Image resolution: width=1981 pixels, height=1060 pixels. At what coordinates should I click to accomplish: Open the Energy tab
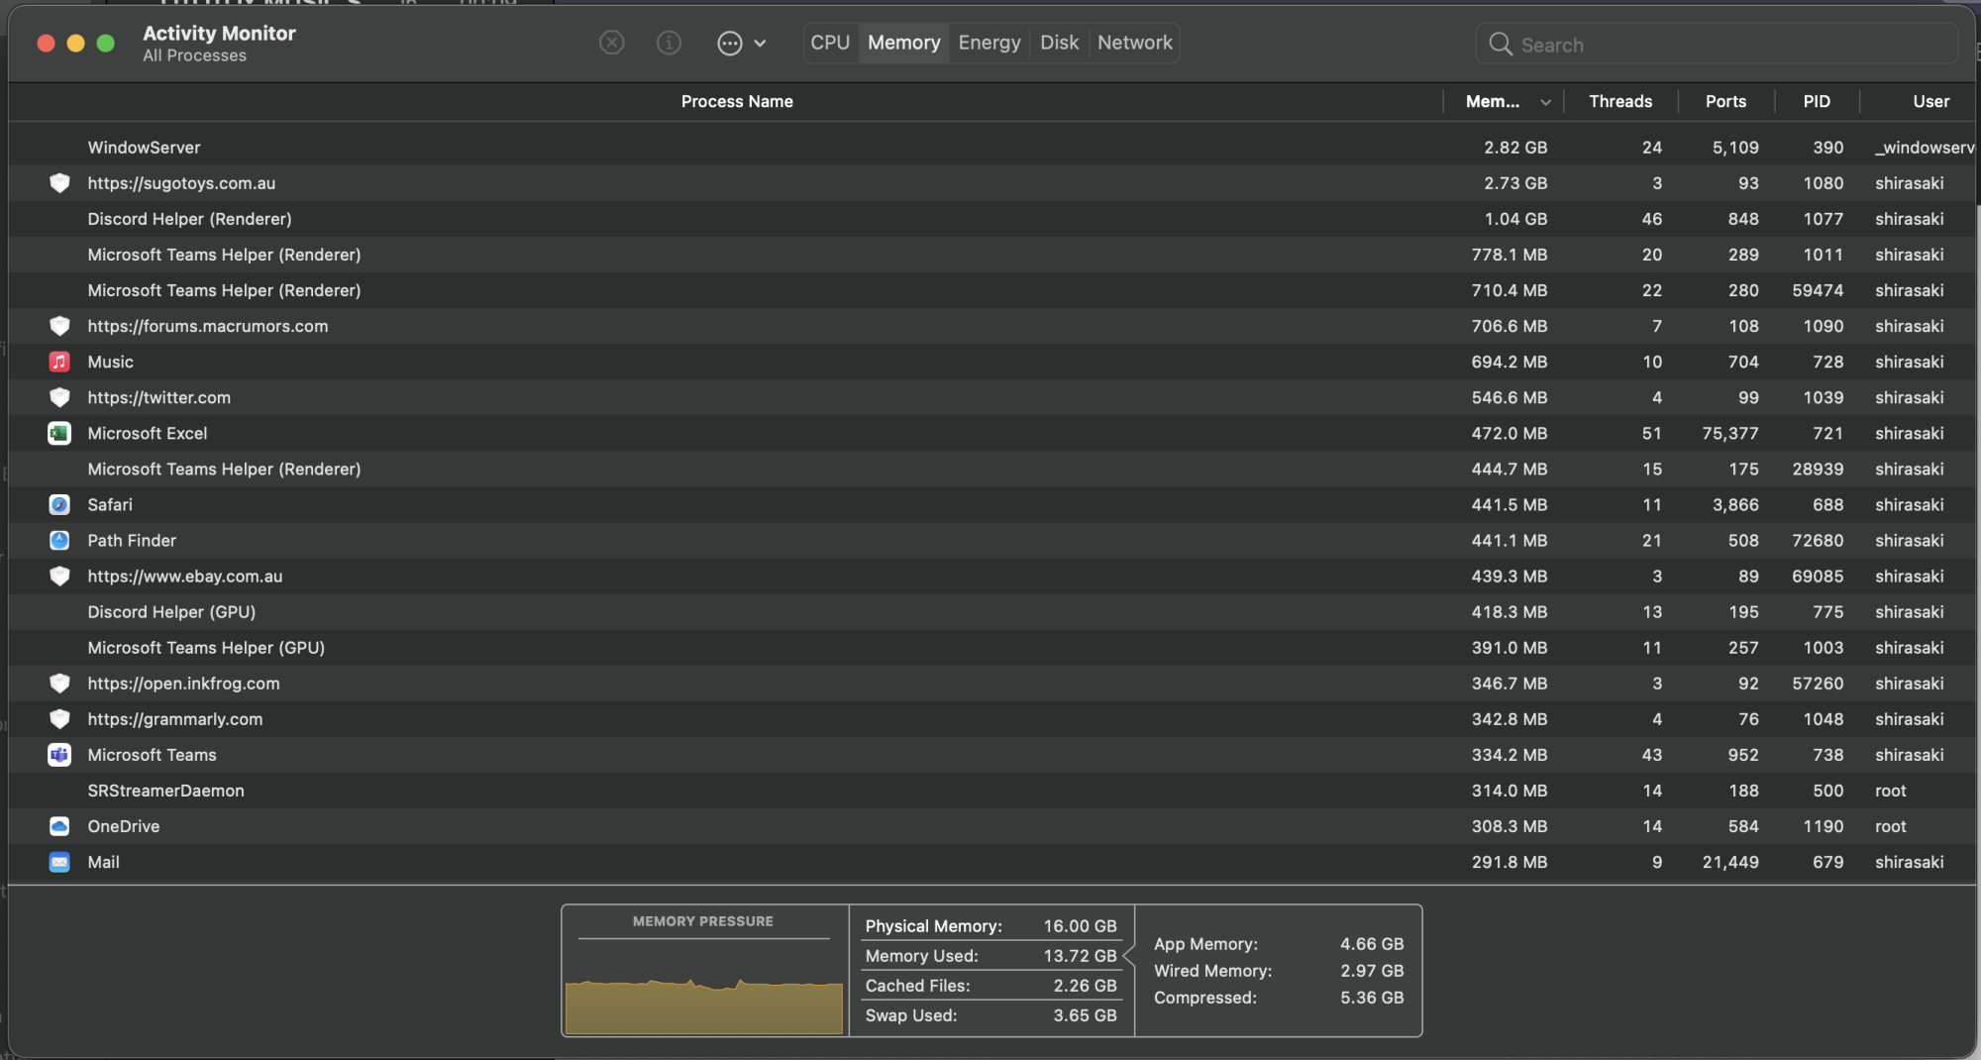pyautogui.click(x=990, y=43)
